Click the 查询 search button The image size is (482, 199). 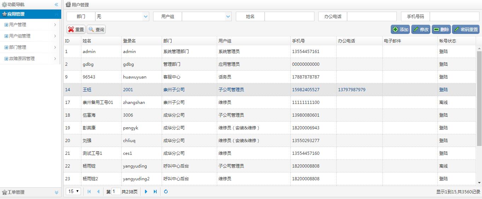pos(96,30)
